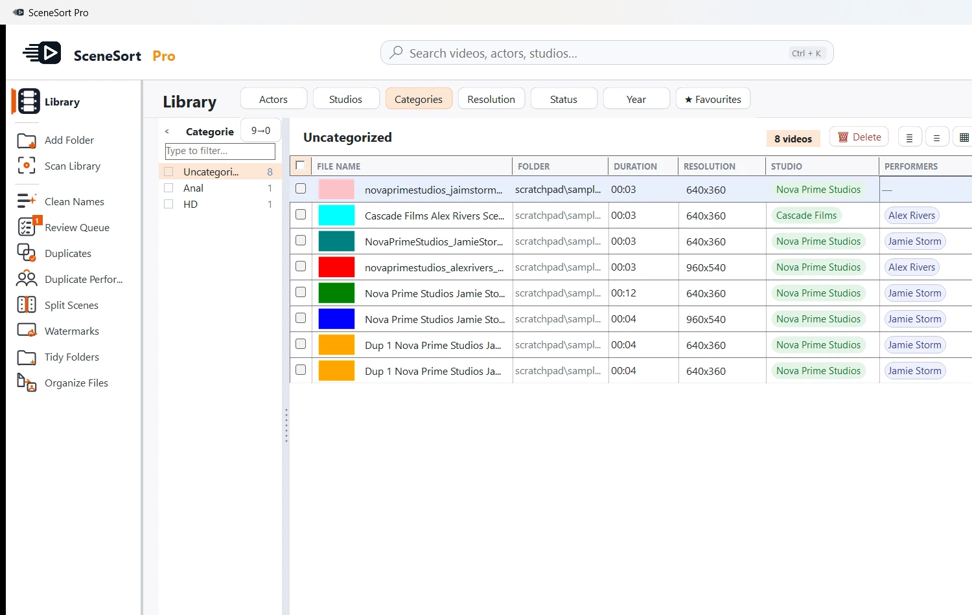Open the Library icon in sidebar
This screenshot has height=615, width=972.
(x=29, y=102)
